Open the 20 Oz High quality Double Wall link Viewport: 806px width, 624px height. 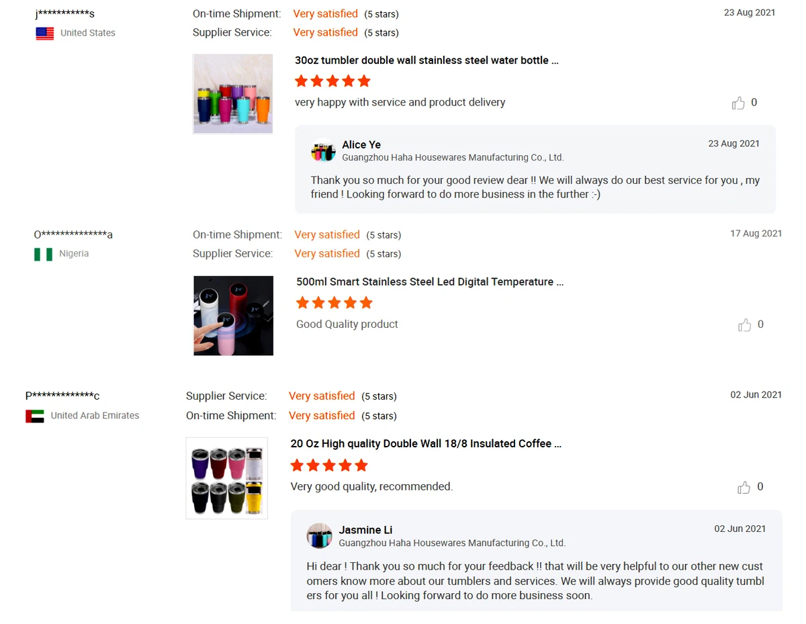coord(426,444)
